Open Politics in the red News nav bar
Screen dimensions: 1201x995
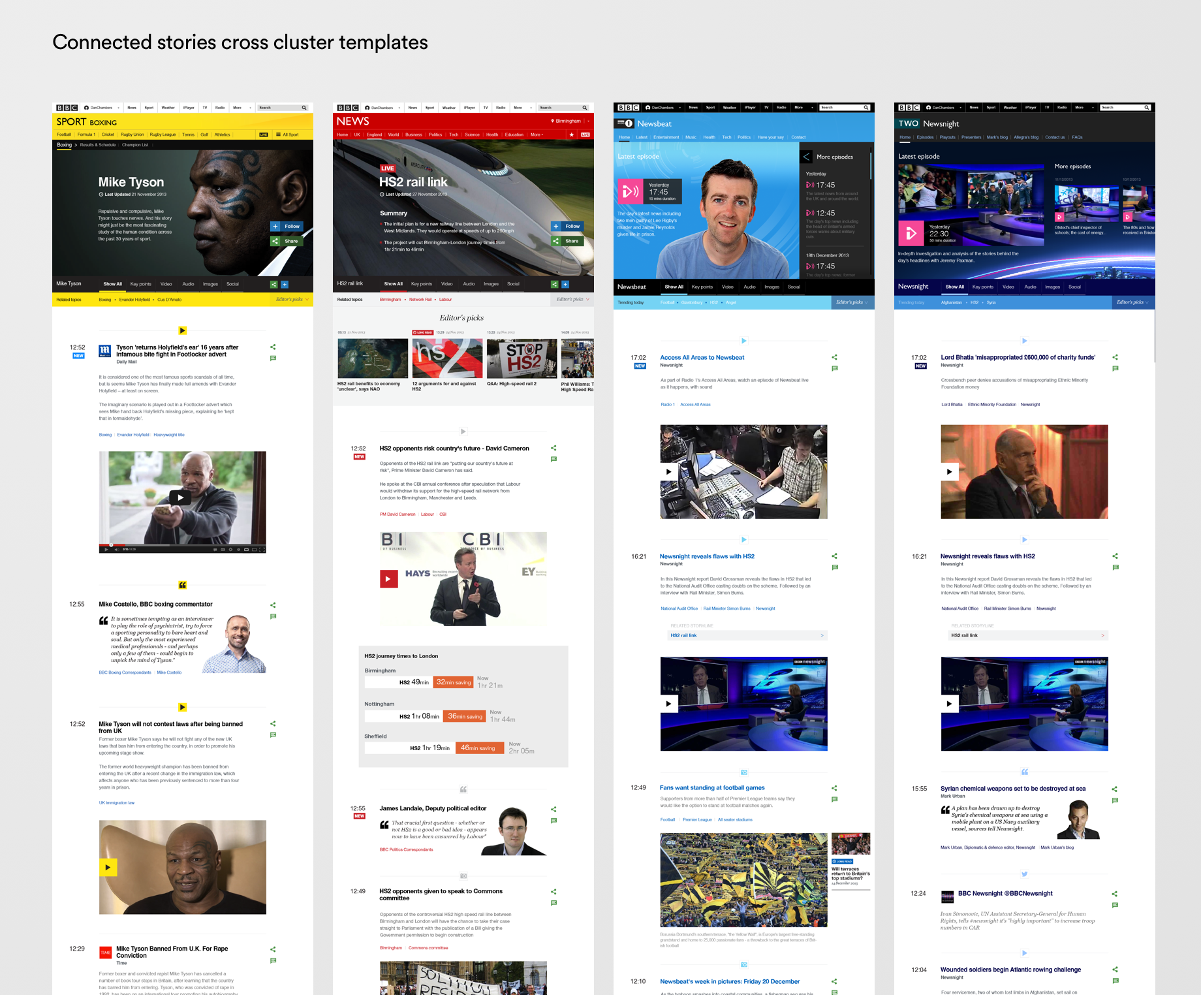tap(435, 134)
